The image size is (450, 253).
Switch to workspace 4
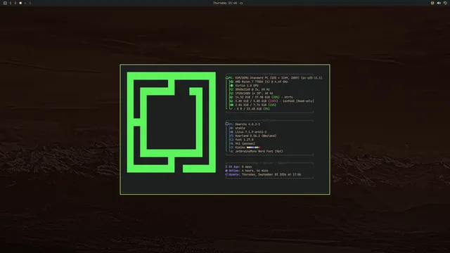pyautogui.click(x=25, y=3)
